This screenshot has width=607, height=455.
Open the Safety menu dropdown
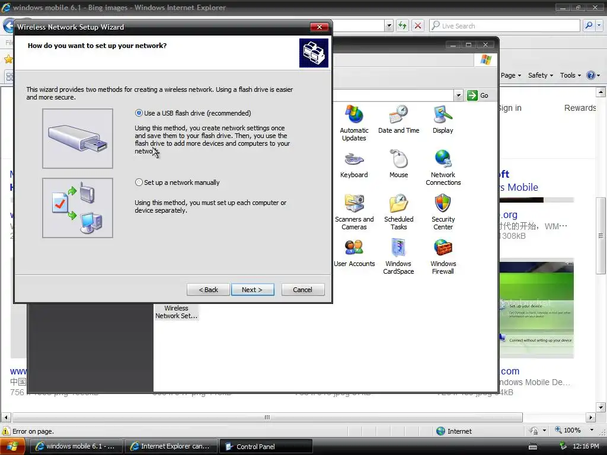click(541, 75)
